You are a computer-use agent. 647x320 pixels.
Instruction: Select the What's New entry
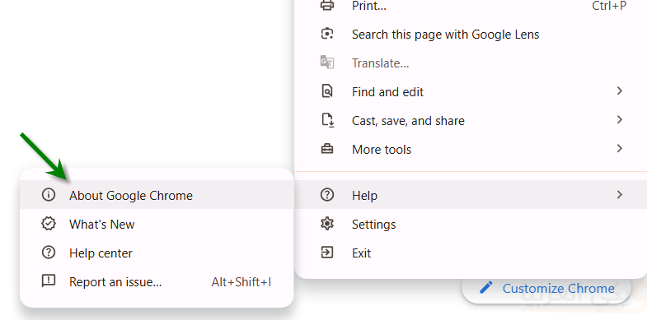click(x=157, y=224)
